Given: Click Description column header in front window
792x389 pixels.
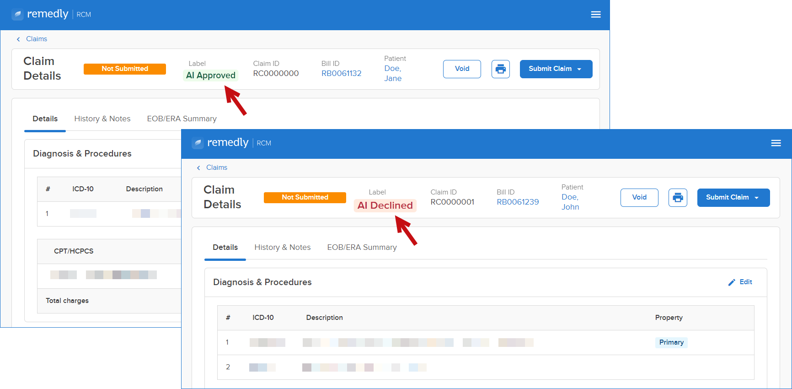Looking at the screenshot, I should click(324, 318).
